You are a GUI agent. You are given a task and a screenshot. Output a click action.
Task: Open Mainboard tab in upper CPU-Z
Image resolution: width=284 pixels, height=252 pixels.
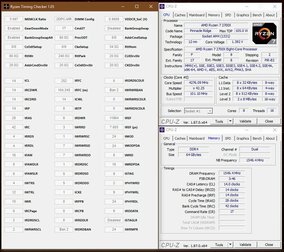click(x=197, y=15)
